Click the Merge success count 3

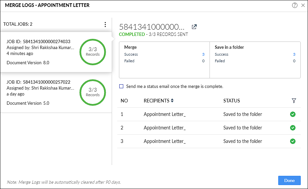click(x=203, y=54)
